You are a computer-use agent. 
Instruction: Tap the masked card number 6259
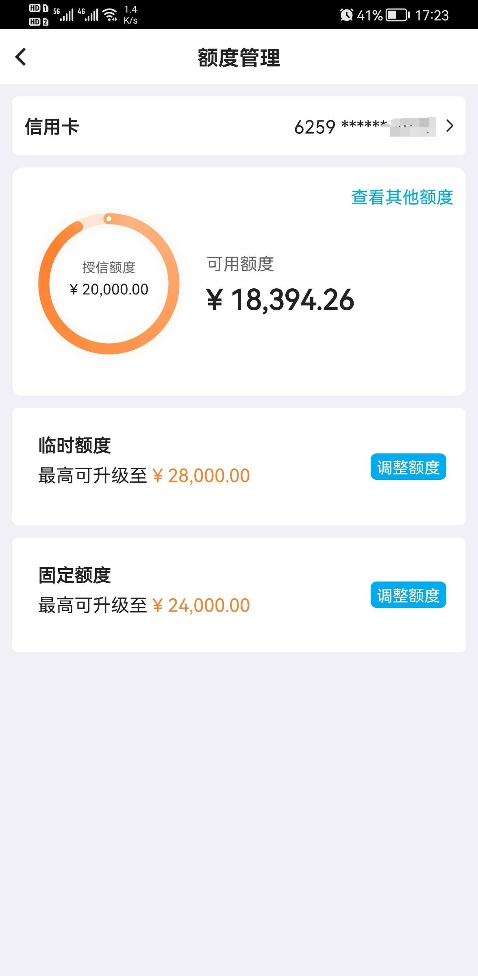coord(365,127)
